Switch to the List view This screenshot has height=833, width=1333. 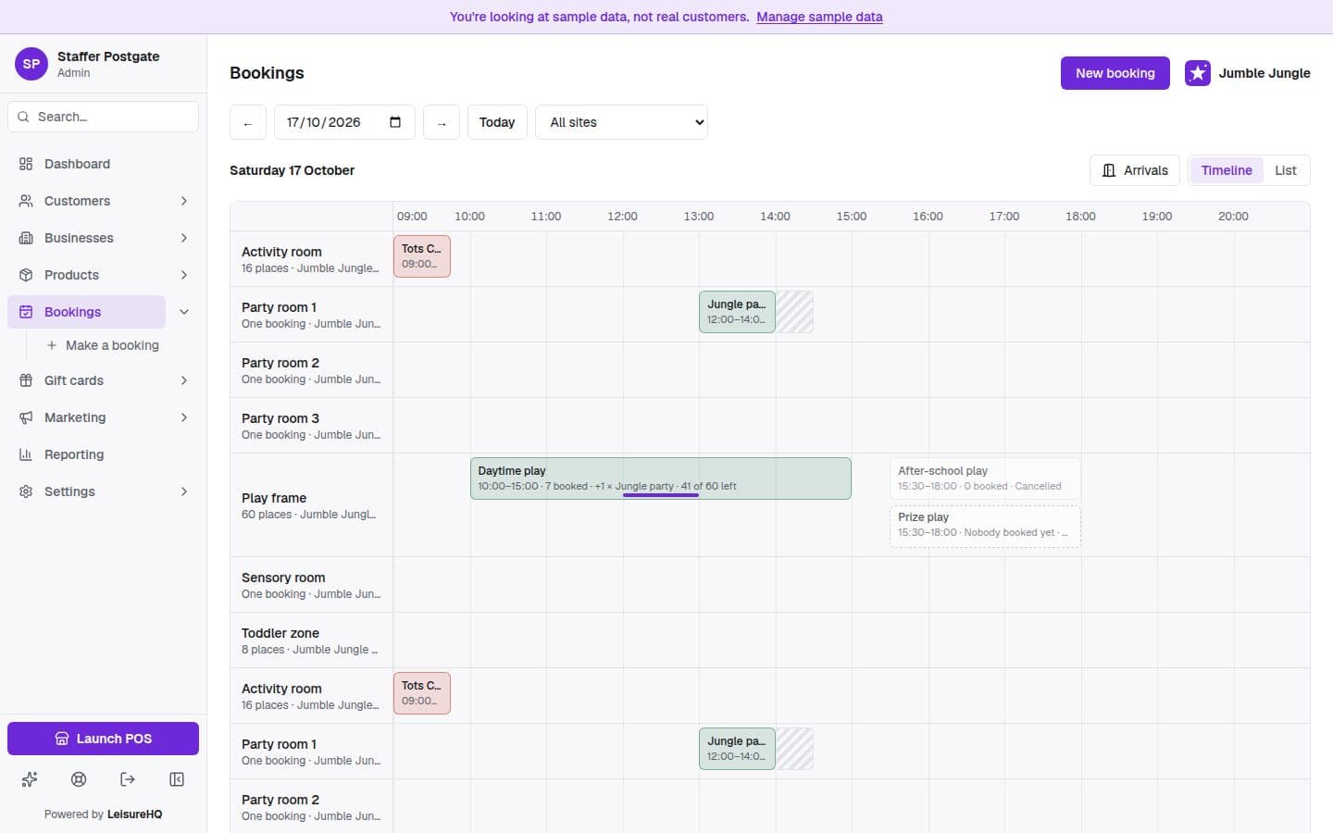click(1285, 170)
